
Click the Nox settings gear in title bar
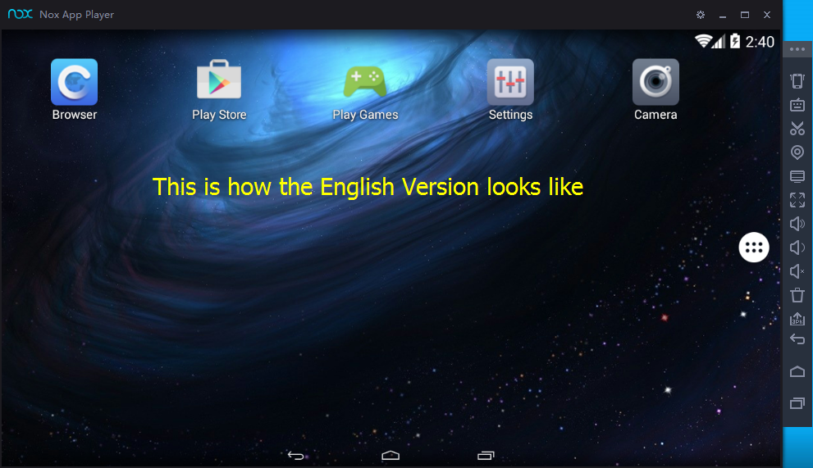701,15
